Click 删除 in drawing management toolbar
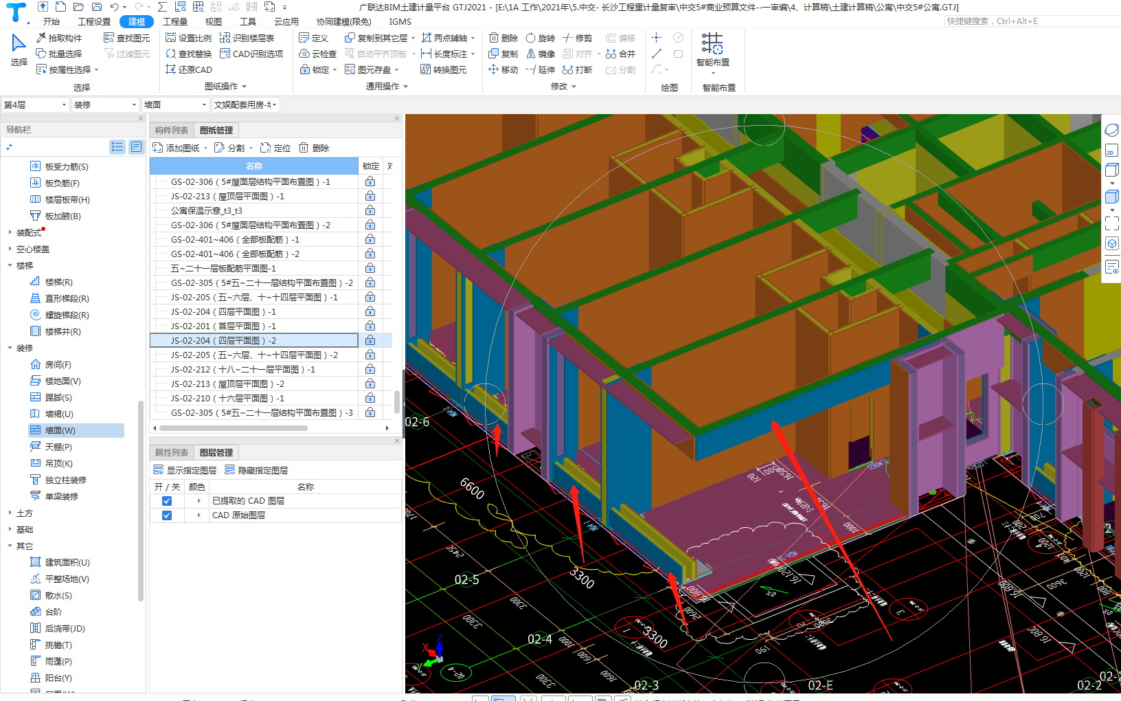 tap(314, 148)
